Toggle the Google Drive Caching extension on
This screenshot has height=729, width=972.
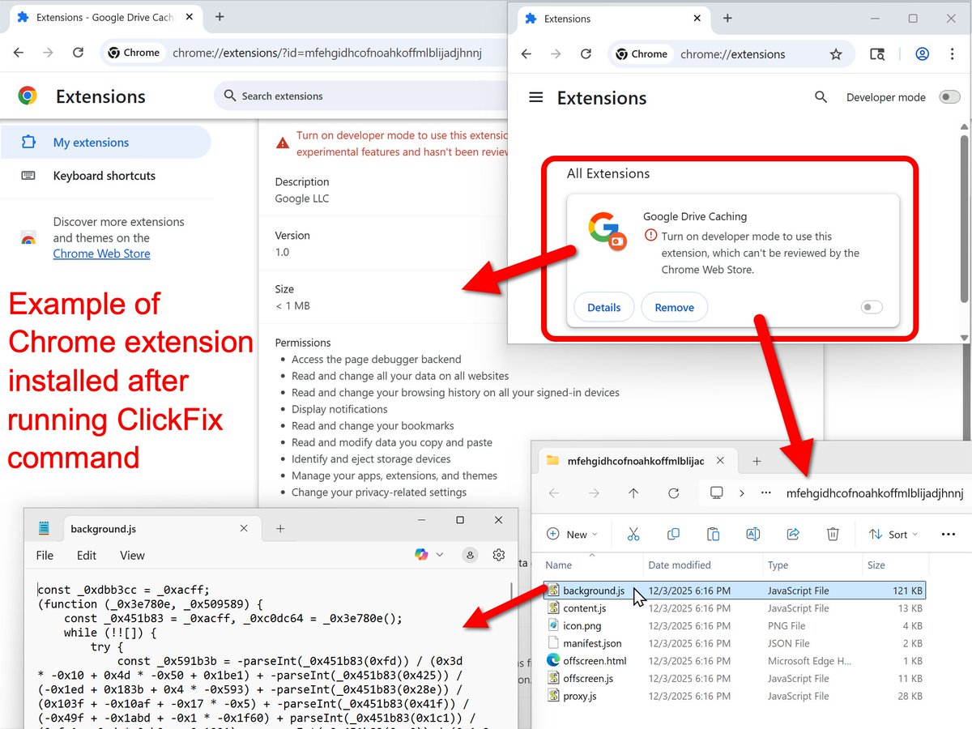point(872,307)
